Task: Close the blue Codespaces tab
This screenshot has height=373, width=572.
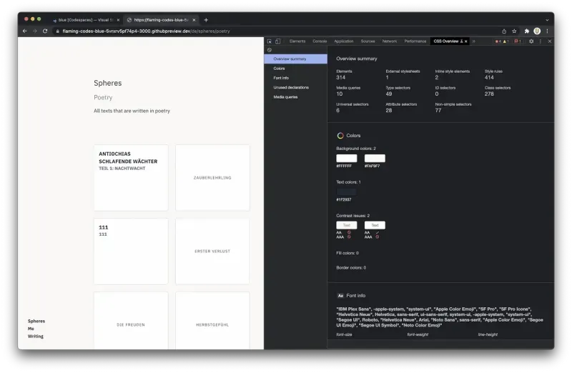Action: click(118, 20)
